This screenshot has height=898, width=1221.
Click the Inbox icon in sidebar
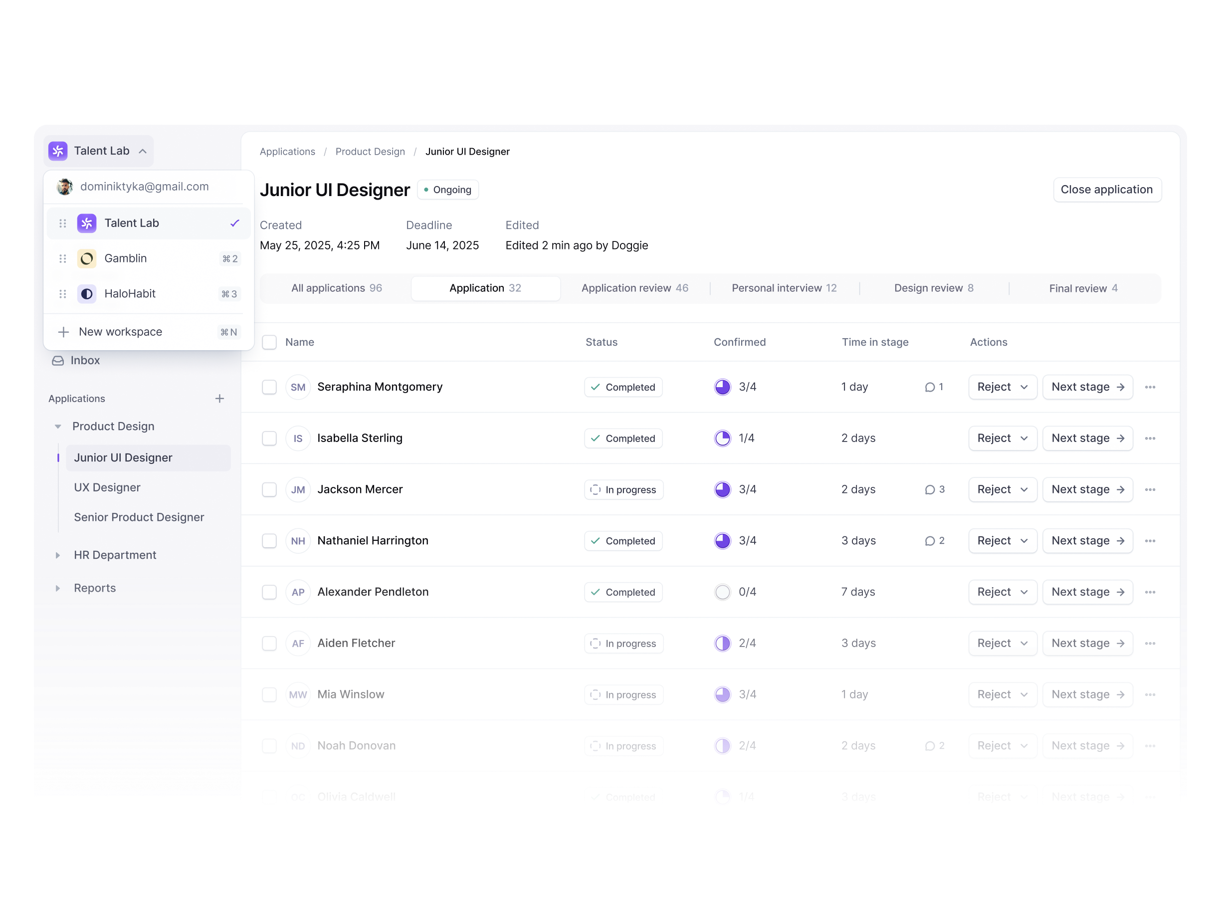57,360
